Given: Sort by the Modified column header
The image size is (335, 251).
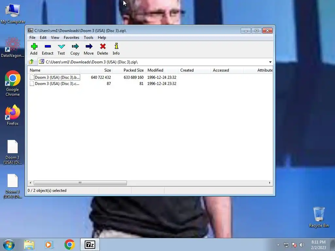Looking at the screenshot, I should pos(162,70).
